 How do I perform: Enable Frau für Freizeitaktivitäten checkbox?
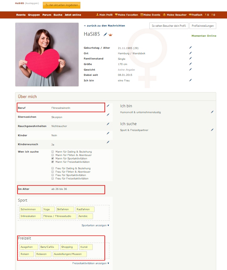[53, 178]
